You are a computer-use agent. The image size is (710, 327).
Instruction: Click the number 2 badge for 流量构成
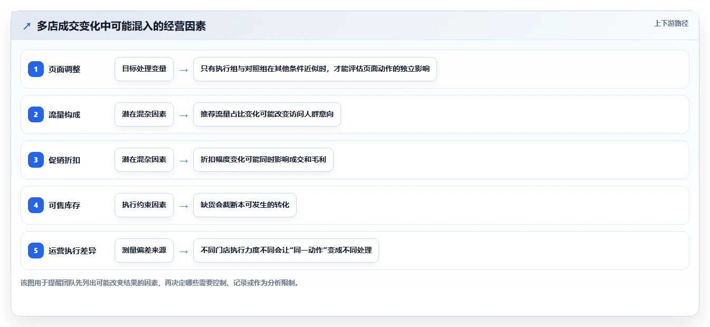[36, 114]
